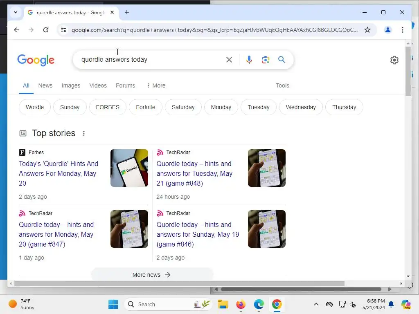Click the vertical page scrollbar thumb
The image size is (419, 314).
pos(408,71)
